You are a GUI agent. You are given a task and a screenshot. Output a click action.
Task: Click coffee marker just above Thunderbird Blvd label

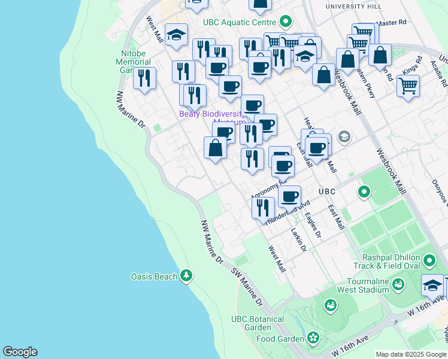click(x=289, y=198)
